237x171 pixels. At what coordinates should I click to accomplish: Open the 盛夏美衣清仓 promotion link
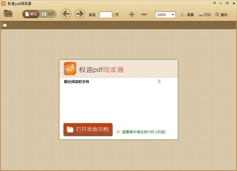tap(143, 132)
